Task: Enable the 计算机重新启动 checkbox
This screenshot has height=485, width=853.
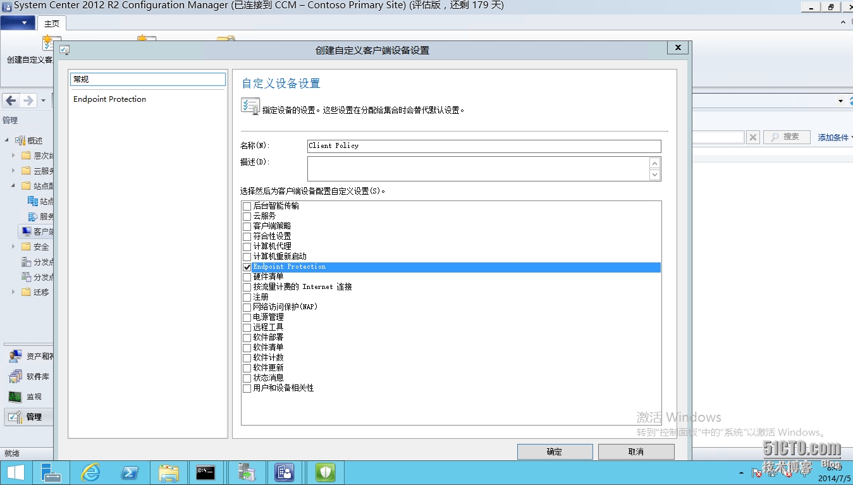Action: coord(247,257)
